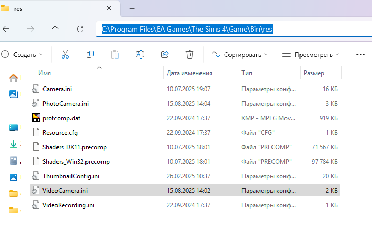Screen dimensions: 372x231
Task: Click the KMP - MPEG Mov... type cell
Action: point(268,118)
